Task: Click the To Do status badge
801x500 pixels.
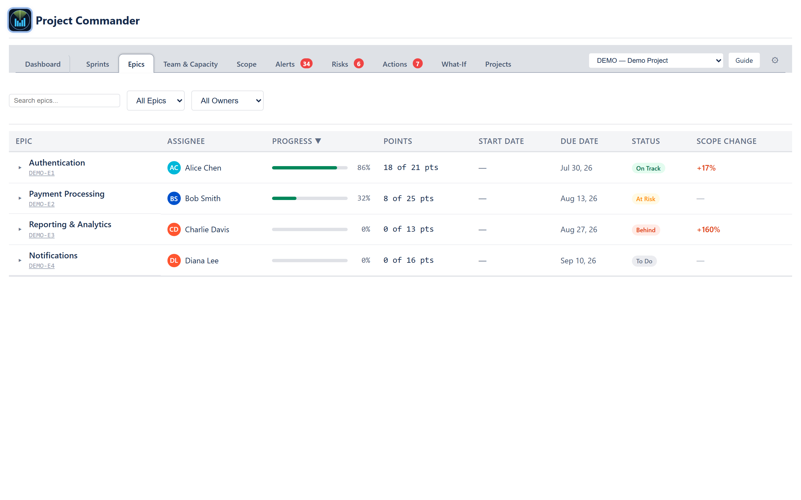Action: click(644, 261)
